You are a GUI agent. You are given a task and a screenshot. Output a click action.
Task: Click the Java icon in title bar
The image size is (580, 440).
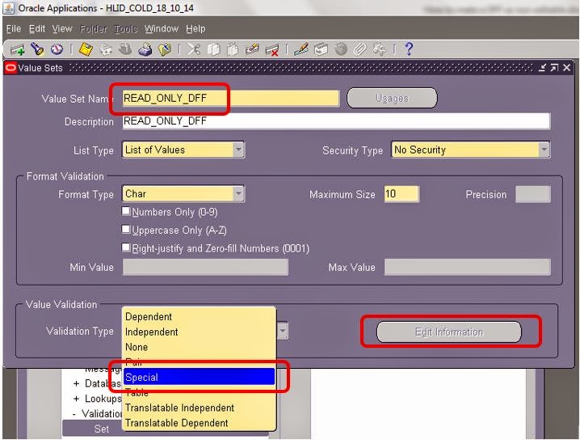(9, 8)
